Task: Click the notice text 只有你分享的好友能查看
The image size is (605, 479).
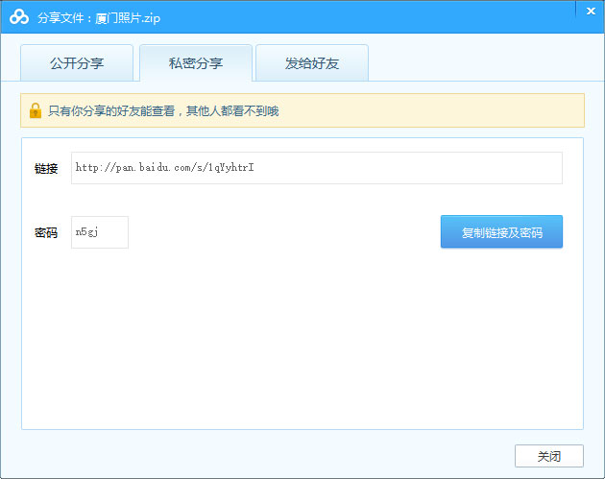Action: [x=111, y=111]
